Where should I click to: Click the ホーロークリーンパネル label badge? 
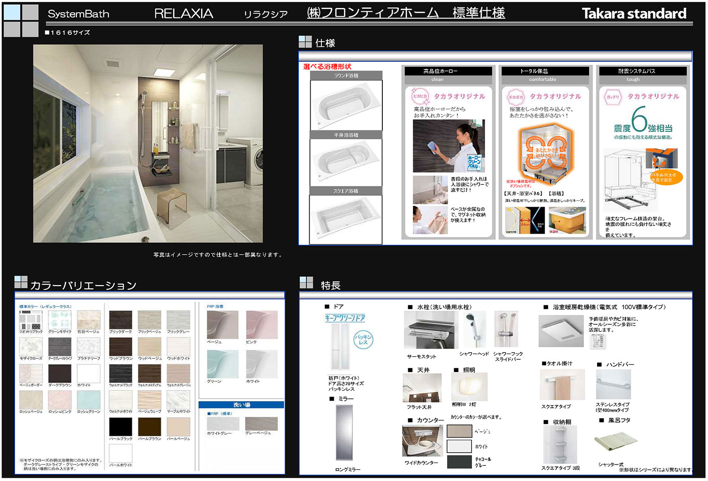[474, 162]
